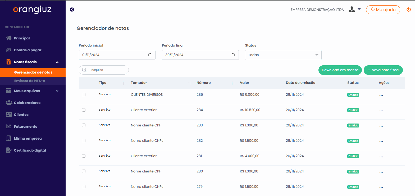
Task: Click value R$ 10.520,00 cell
Action: pos(250,110)
